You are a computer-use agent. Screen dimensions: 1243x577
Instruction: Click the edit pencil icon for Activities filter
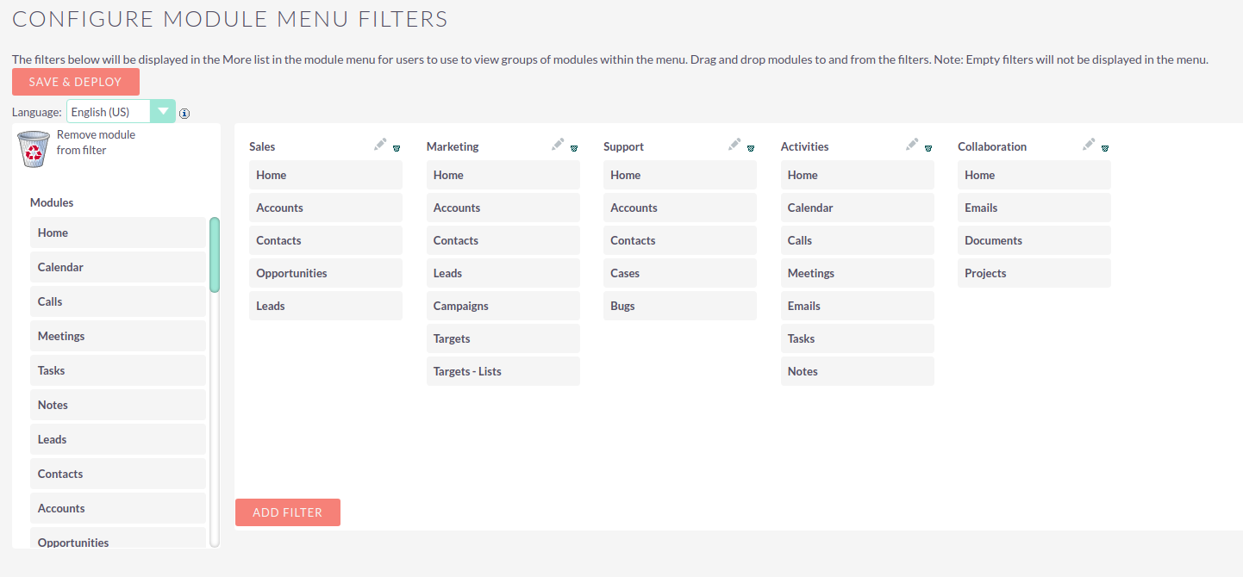click(x=911, y=145)
